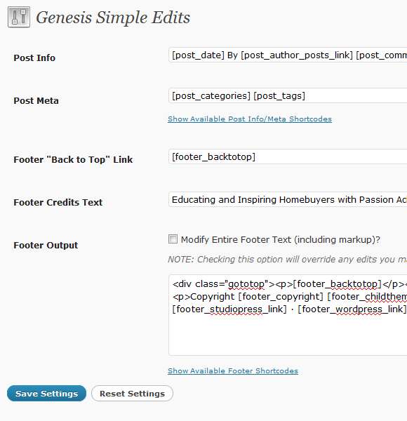
Task: Click the Genesis Simple Edits page heading
Action: [113, 18]
